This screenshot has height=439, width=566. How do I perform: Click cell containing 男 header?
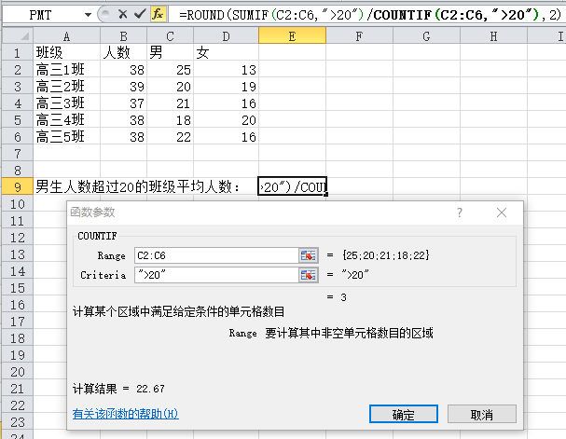[170, 53]
